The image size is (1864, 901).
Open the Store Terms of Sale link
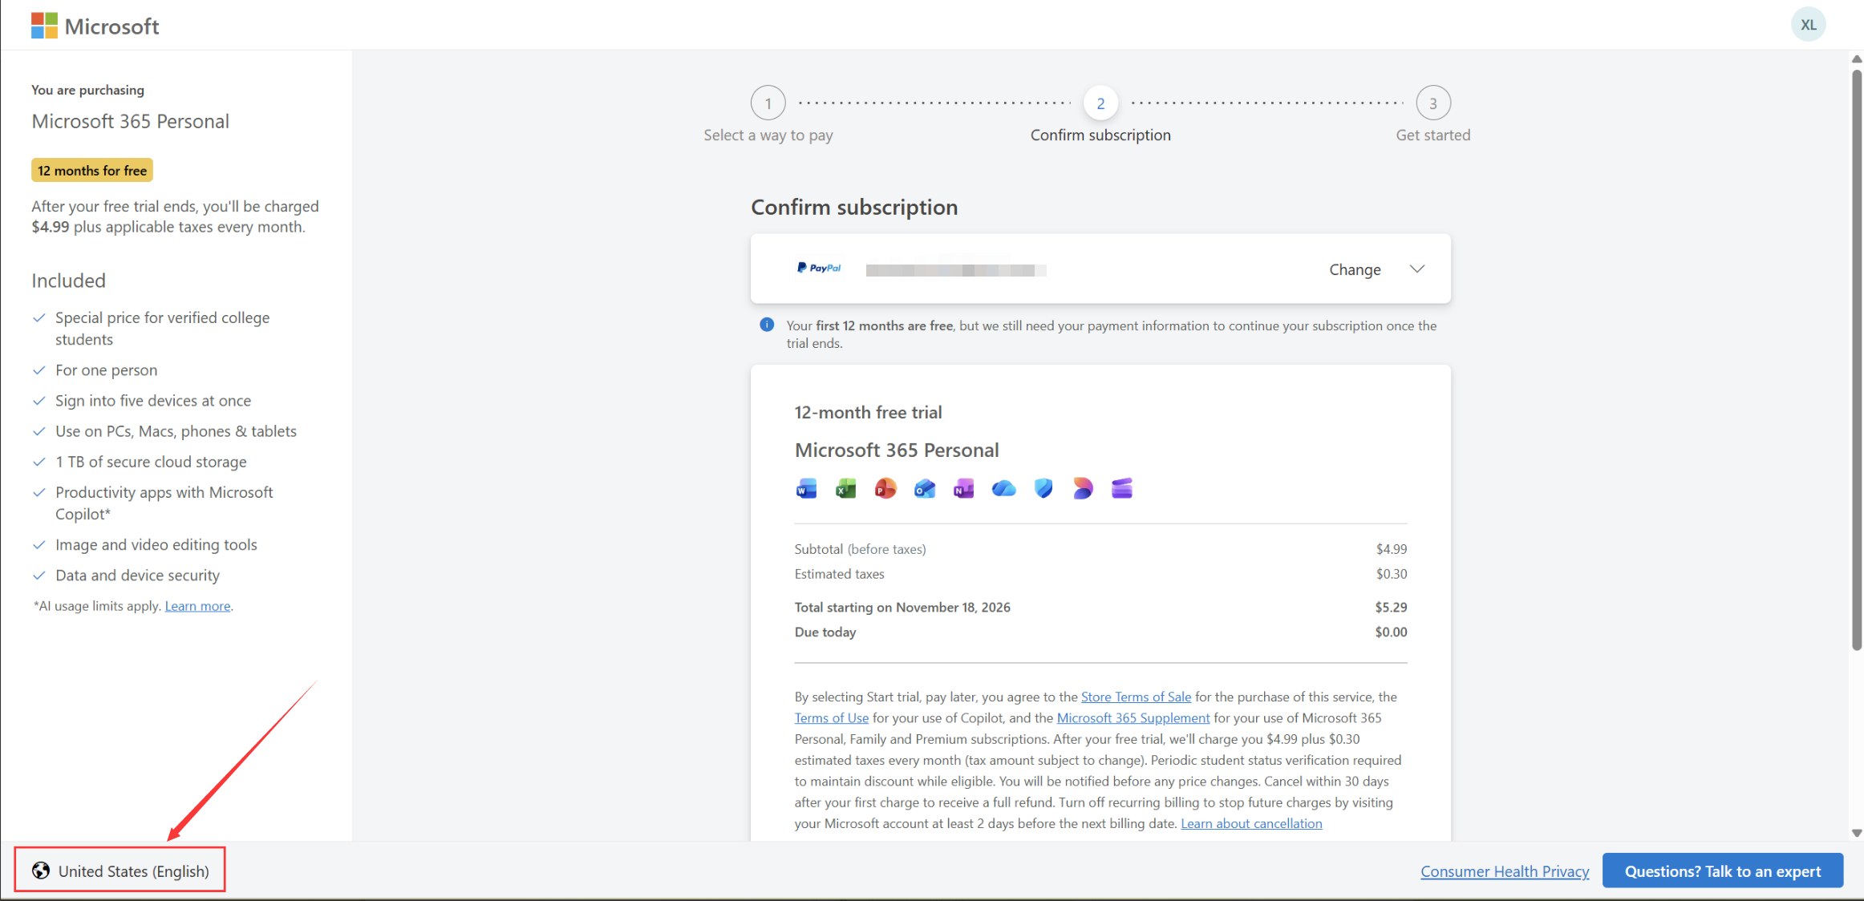point(1136,697)
